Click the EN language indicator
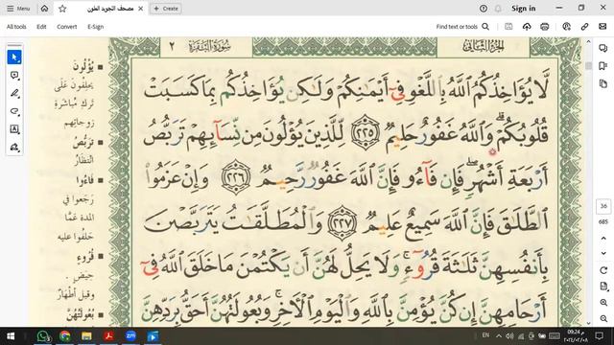The width and height of the screenshot is (614, 345). pyautogui.click(x=486, y=335)
